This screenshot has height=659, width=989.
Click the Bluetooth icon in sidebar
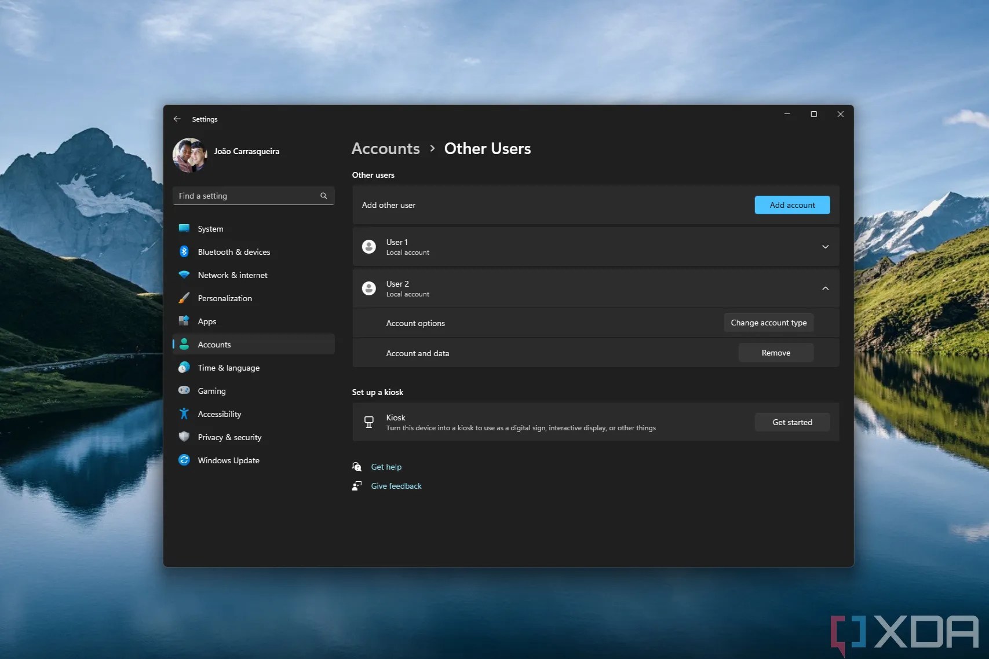click(x=184, y=251)
